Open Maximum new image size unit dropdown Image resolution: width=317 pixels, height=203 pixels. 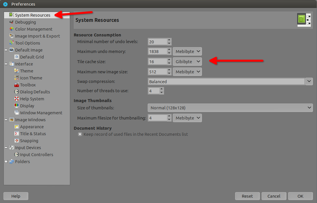coord(187,72)
